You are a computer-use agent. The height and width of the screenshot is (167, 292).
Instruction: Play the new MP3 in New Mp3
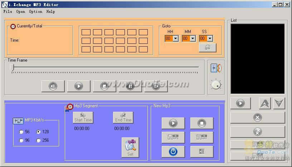point(173,123)
